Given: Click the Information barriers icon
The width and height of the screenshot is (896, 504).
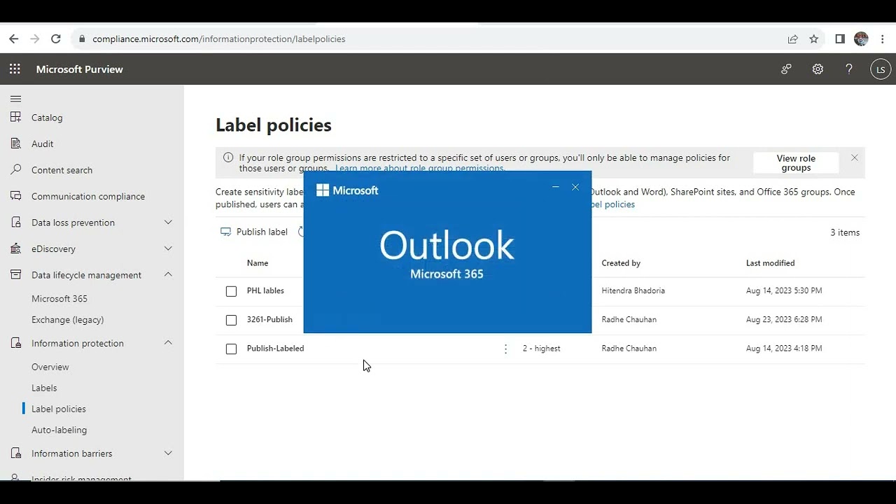Looking at the screenshot, I should [x=16, y=454].
